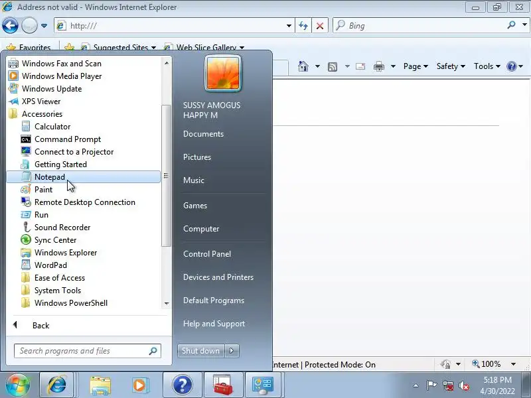
Task: Click the SUSSY AMOGUS HAPPY M user name
Action: [212, 110]
